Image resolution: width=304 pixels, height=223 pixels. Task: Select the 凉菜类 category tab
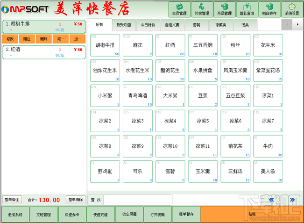221,25
